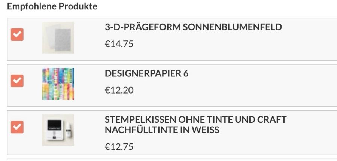Open the 3-D-Prägeform Sonnenblumenfeld product title
Viewport: 337px width, 161px height.
[193, 27]
